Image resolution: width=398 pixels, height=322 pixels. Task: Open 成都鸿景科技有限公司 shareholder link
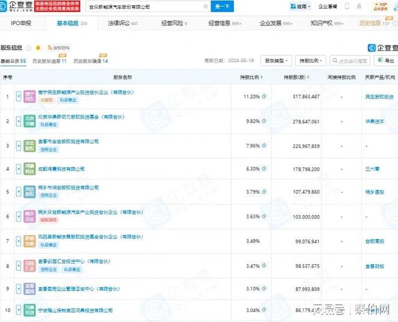pos(61,169)
